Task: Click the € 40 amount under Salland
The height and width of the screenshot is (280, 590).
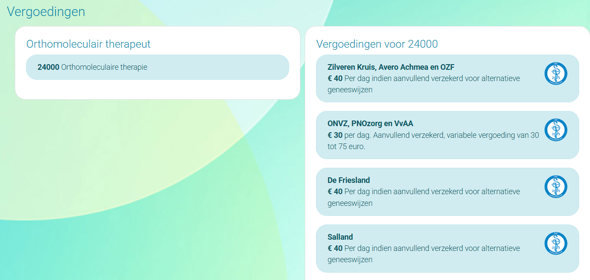Action: (335, 248)
